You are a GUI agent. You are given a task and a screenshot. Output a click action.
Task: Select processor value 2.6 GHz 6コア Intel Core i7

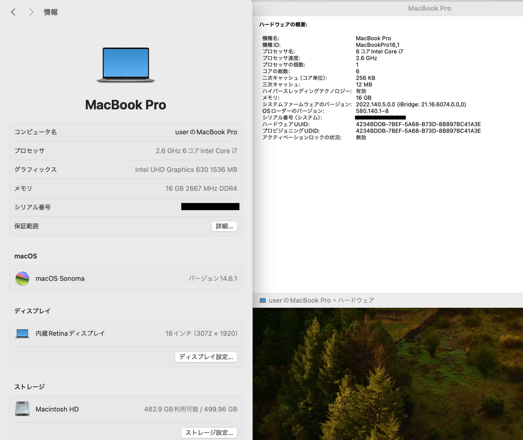coord(197,151)
